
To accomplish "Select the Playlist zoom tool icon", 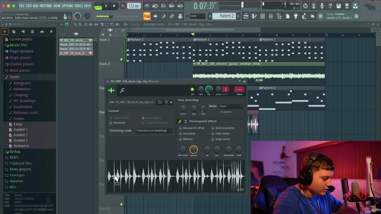I will (x=112, y=24).
